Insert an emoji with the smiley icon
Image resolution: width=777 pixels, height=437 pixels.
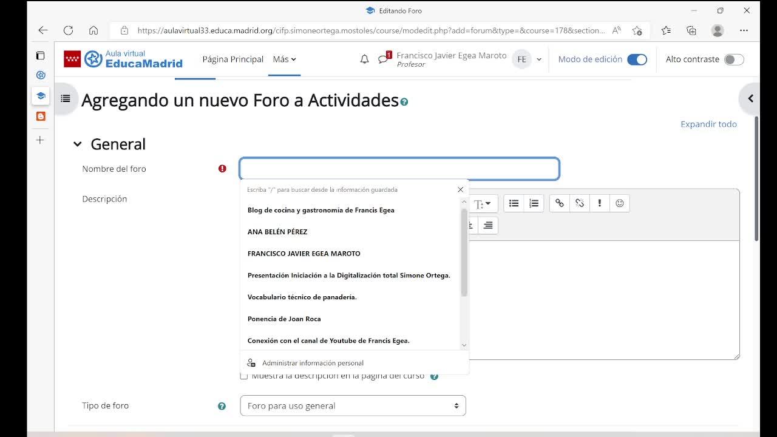(619, 203)
